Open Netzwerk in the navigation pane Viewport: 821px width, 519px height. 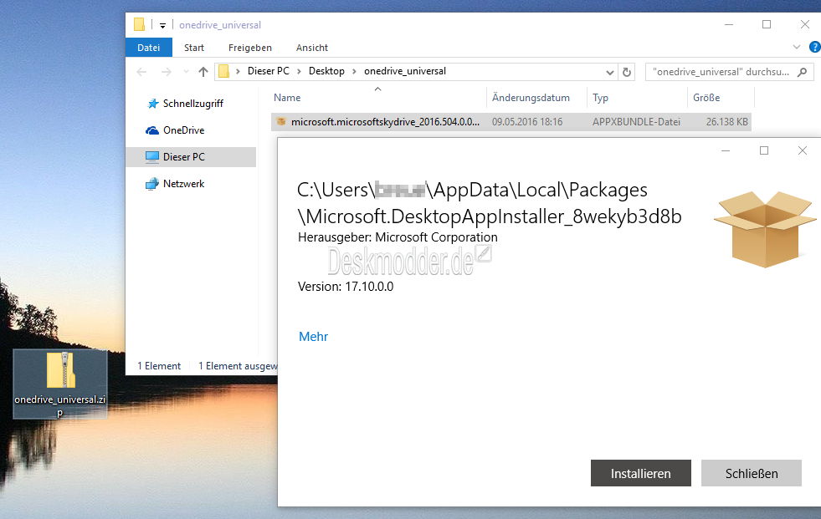[x=184, y=184]
